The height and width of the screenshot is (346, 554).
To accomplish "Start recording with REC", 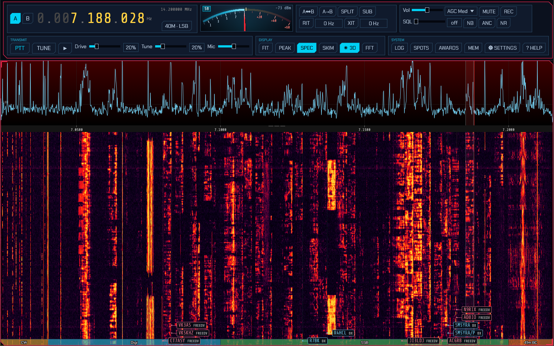I will click(508, 11).
